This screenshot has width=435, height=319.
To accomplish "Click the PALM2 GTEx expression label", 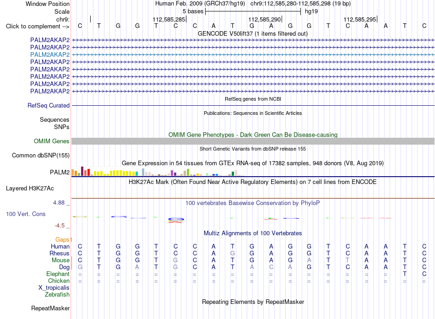I will tap(60, 172).
